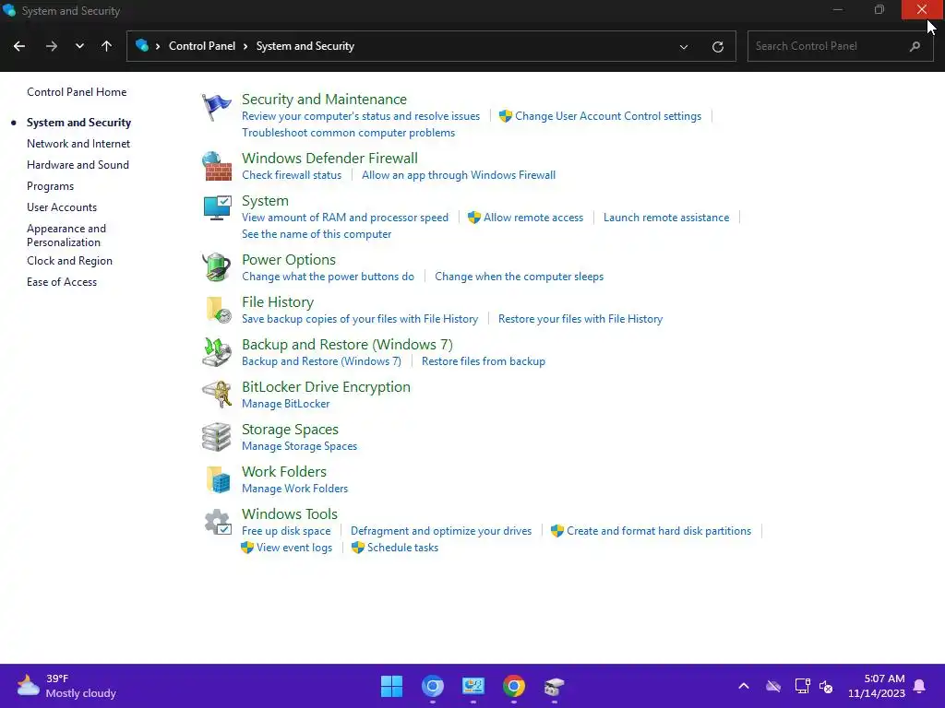This screenshot has height=708, width=945.
Task: Go up one level with the up arrow
Action: point(107,46)
